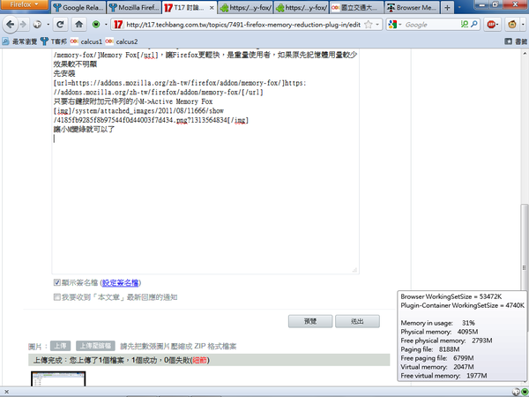Open calcus2 bookmark

[122, 41]
